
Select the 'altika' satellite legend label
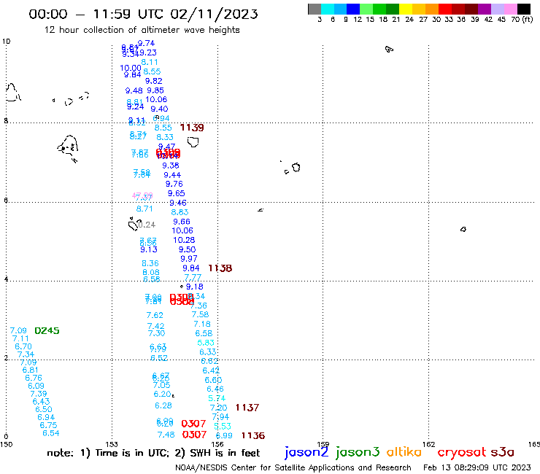coord(404,451)
